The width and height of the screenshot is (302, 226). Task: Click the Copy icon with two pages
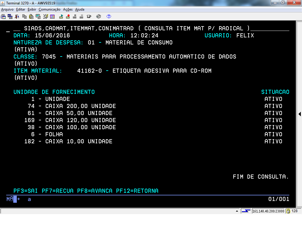point(24,16)
